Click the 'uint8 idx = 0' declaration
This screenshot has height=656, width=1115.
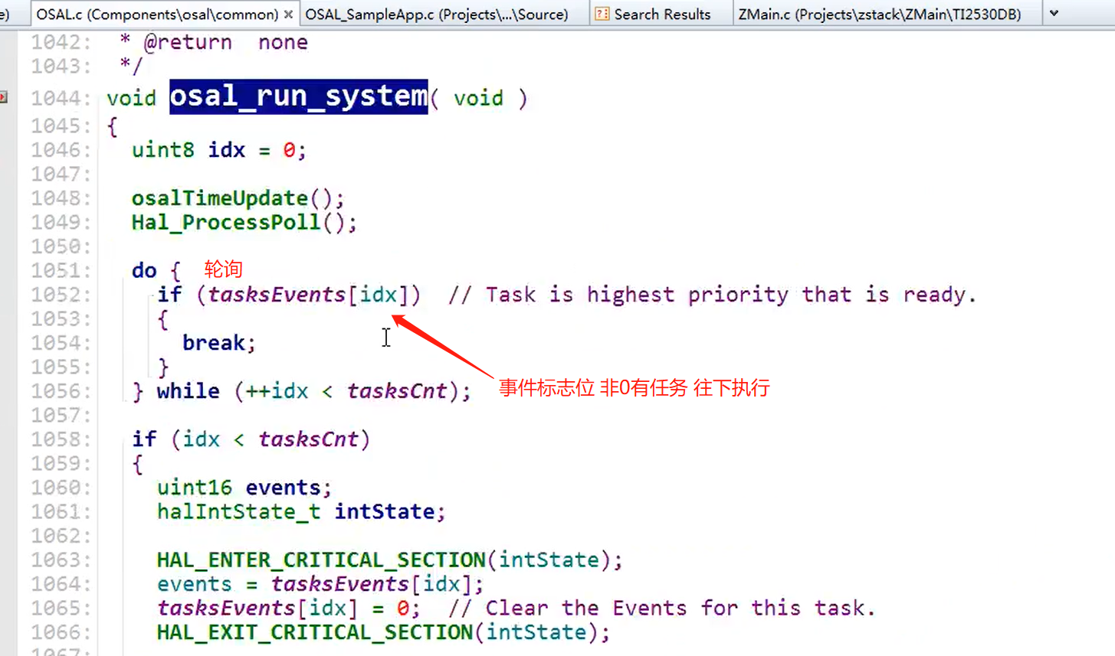click(219, 150)
